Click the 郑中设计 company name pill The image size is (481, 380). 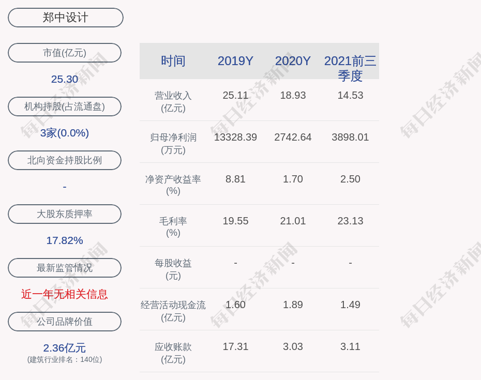click(x=65, y=18)
